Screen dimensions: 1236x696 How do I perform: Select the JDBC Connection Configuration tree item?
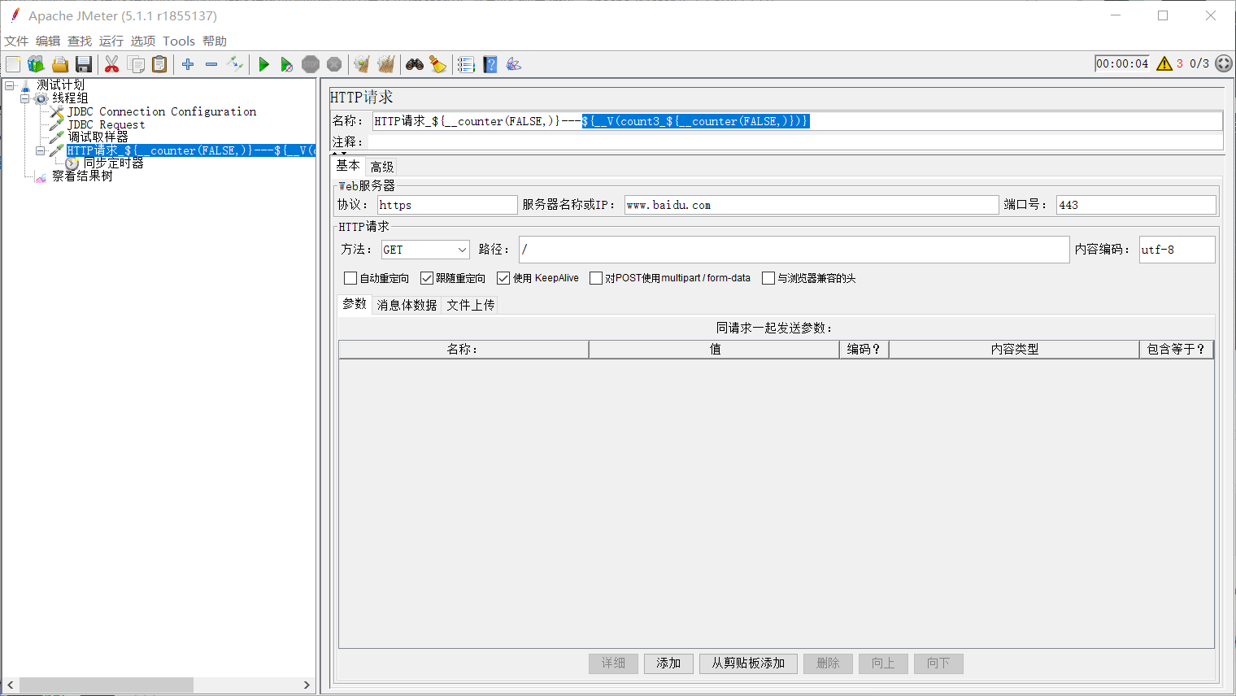(162, 111)
